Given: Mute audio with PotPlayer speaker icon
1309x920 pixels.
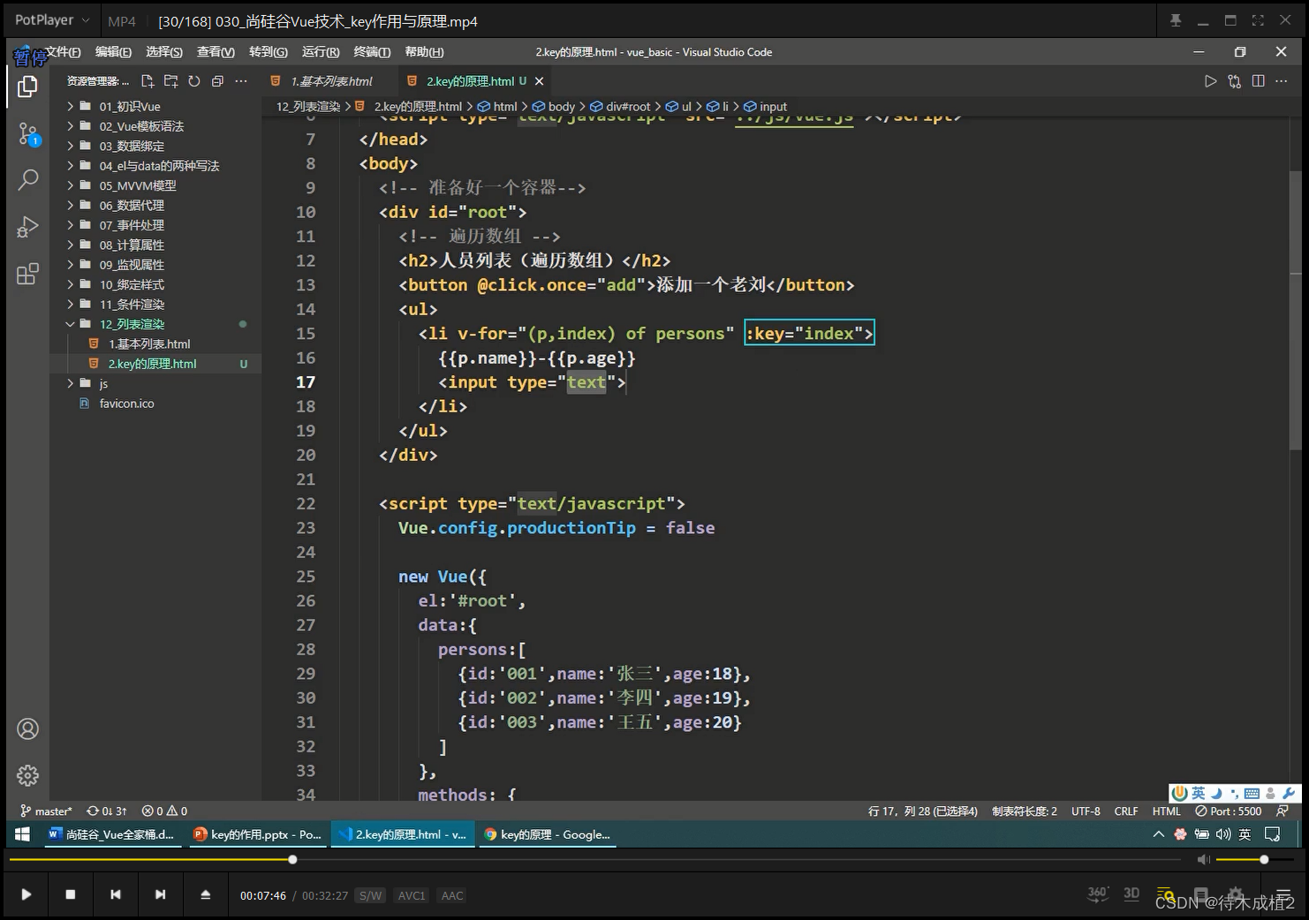Looking at the screenshot, I should 1203,859.
